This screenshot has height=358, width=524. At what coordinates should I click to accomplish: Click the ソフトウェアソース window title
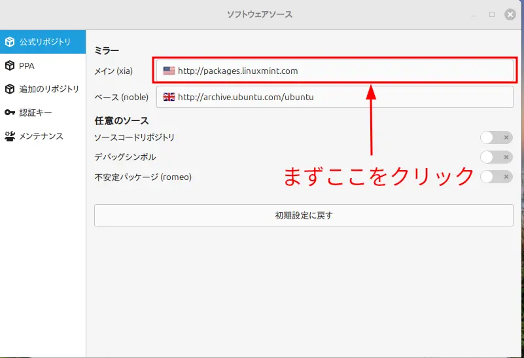260,14
